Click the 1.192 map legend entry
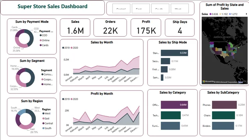This screenshot has height=140, width=249. [223, 14]
